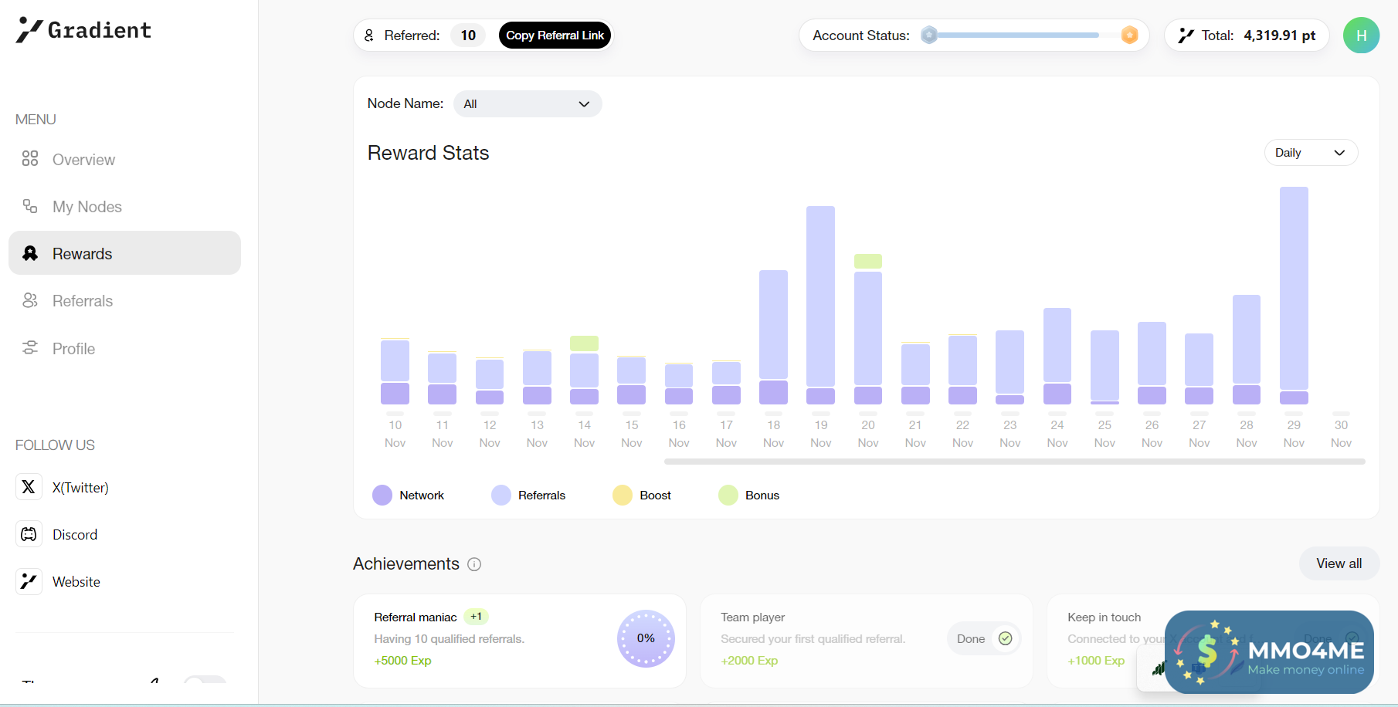Viewport: 1398px width, 707px height.
Task: Toggle the Bonus legend item
Action: click(748, 495)
